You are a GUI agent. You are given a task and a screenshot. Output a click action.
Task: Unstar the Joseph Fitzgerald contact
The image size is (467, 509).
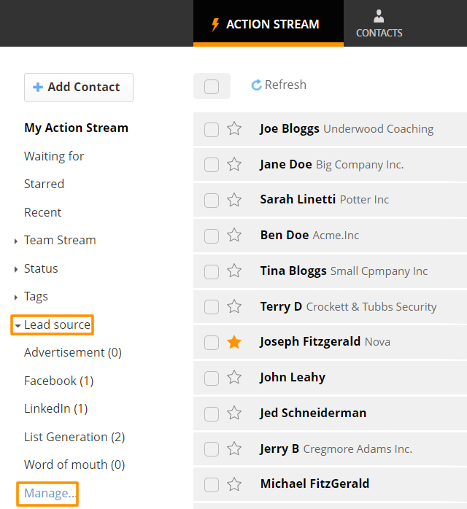tap(234, 342)
